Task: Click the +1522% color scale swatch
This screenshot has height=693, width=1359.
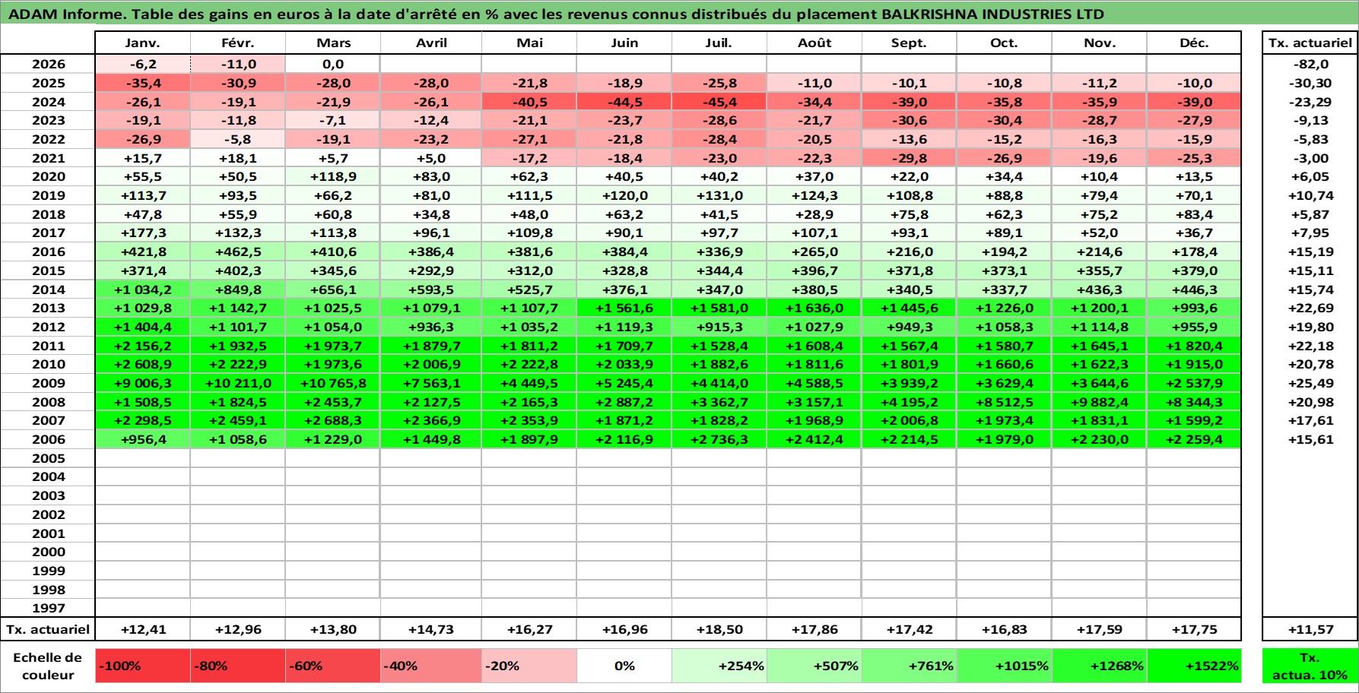Action: point(1194,666)
